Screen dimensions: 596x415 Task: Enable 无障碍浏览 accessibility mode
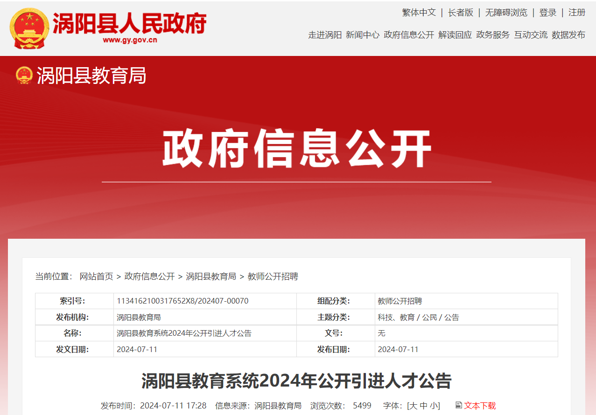click(506, 13)
